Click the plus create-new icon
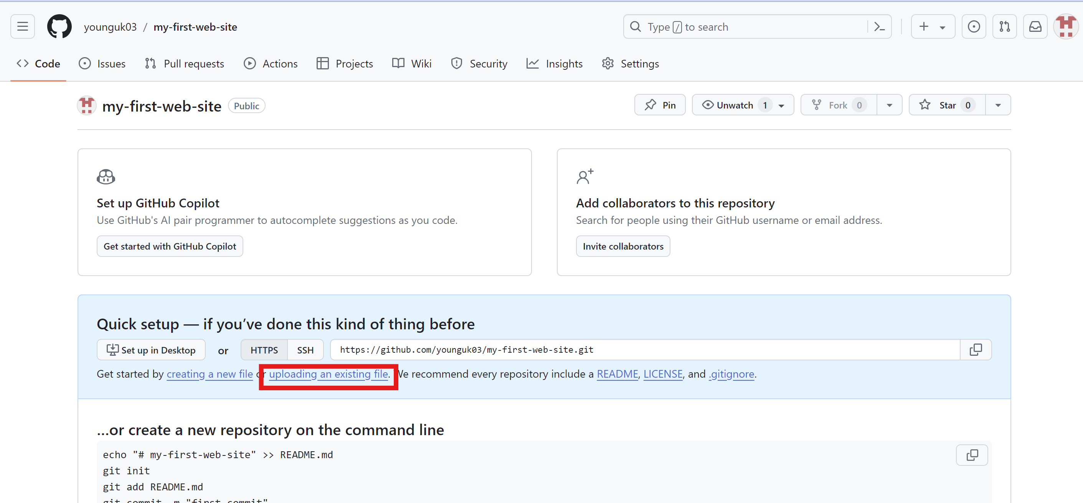 (924, 27)
